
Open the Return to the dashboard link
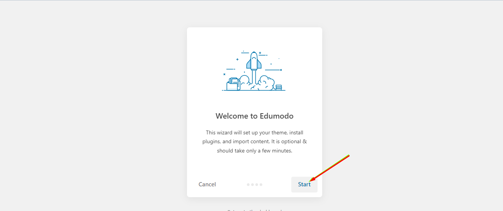pyautogui.click(x=254, y=210)
